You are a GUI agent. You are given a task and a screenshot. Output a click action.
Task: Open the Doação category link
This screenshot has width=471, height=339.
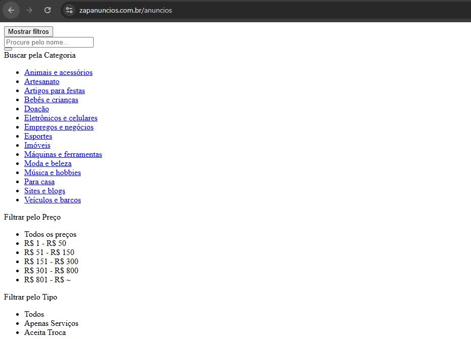[36, 109]
